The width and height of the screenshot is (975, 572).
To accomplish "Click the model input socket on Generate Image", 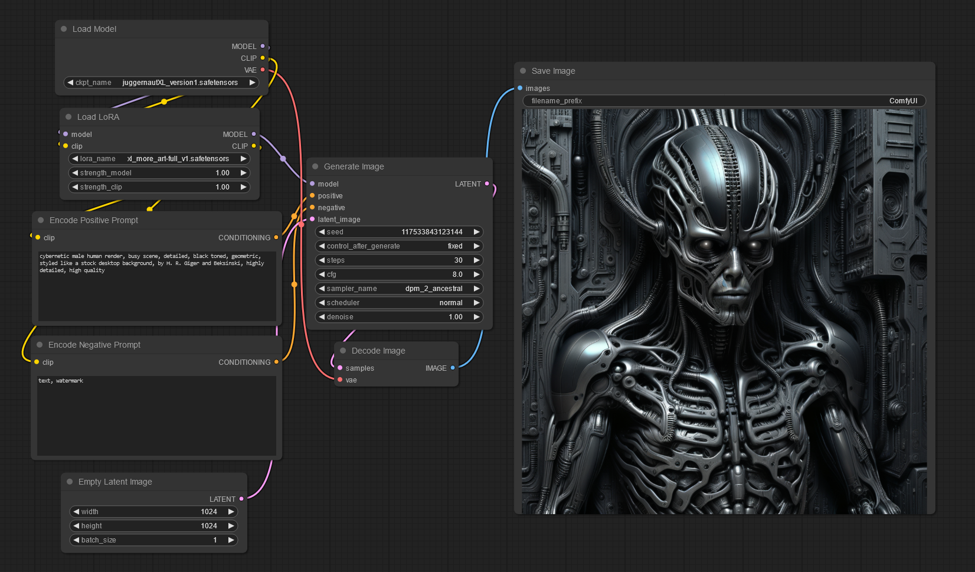I will (312, 184).
